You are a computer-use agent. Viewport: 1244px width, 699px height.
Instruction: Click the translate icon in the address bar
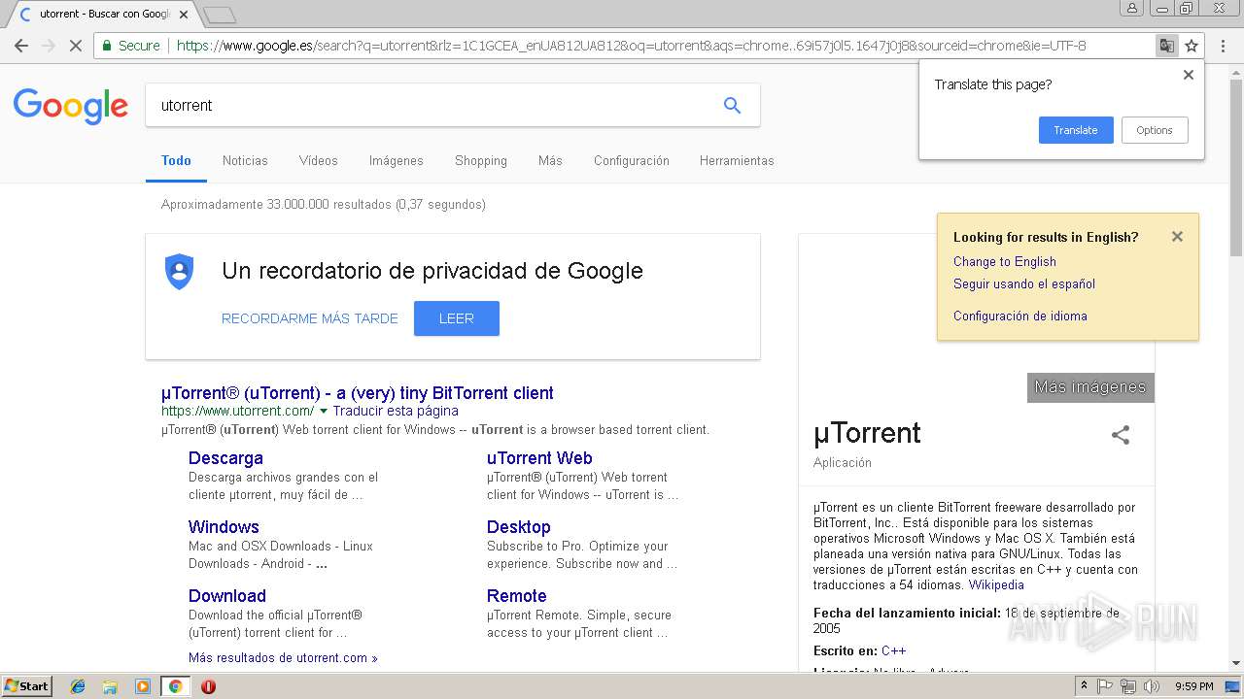click(x=1166, y=46)
